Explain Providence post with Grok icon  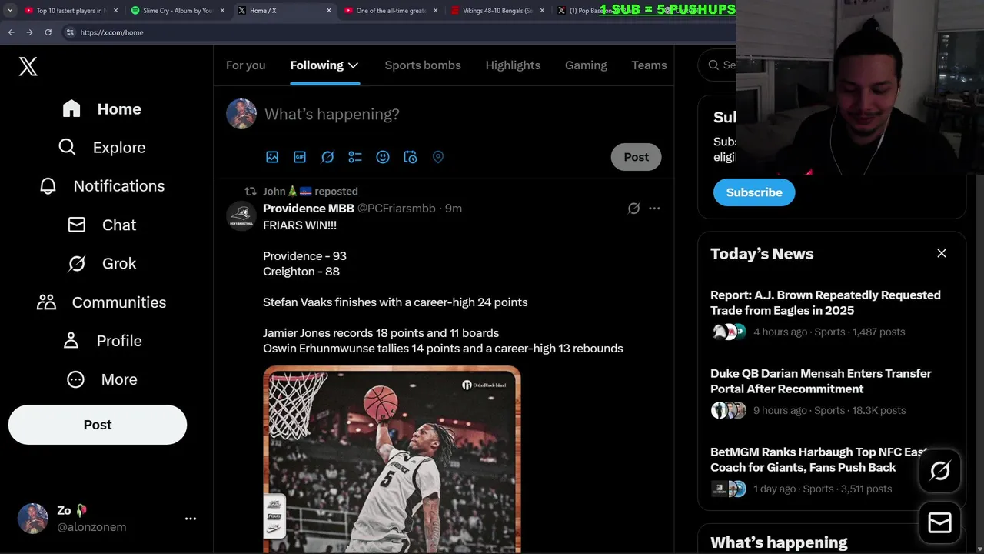633,209
